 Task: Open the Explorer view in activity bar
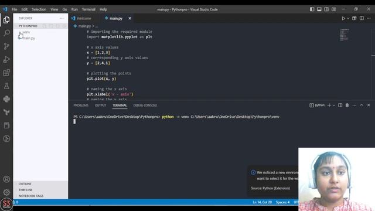[6, 20]
